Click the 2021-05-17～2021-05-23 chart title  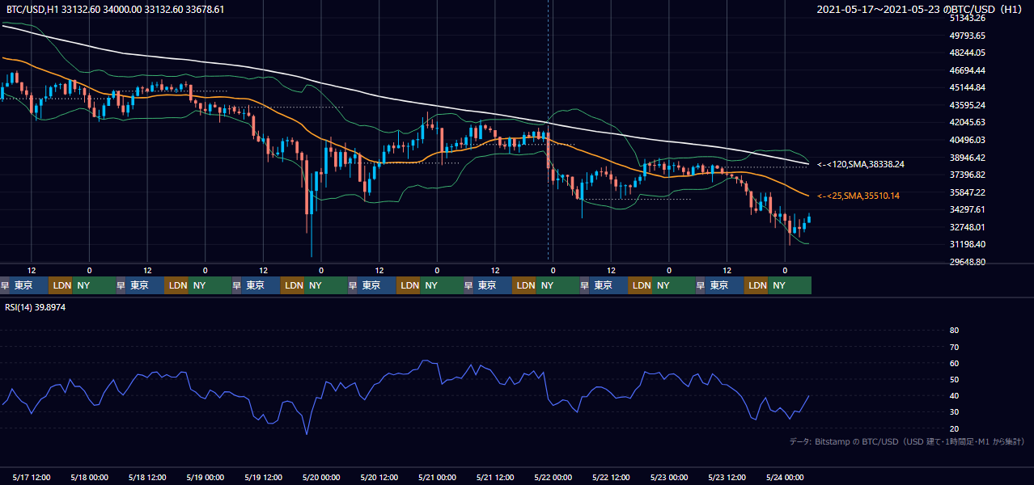click(x=921, y=10)
